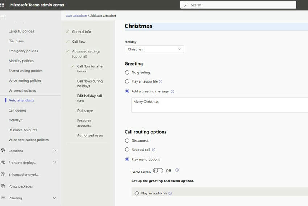Expand the Planning section chevron
308x206 pixels.
tap(55, 198)
